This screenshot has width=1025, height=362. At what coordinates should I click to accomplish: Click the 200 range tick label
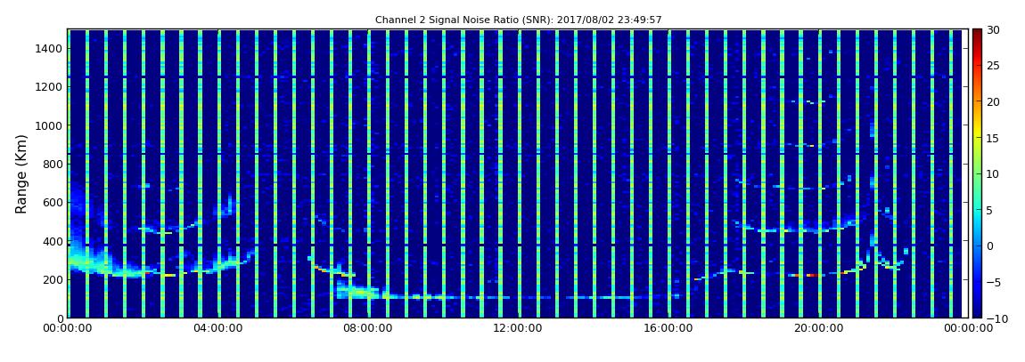pos(53,279)
